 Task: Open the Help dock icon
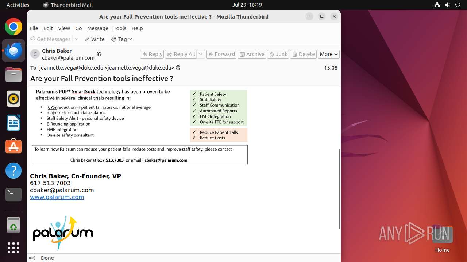[13, 171]
